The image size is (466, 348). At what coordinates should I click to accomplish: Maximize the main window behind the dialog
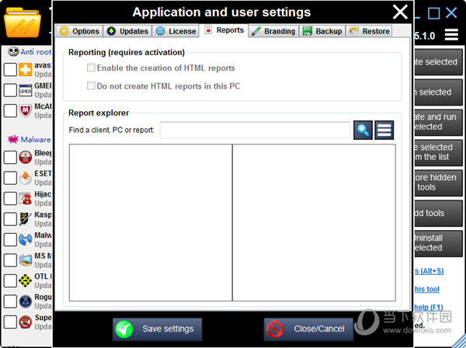433,13
